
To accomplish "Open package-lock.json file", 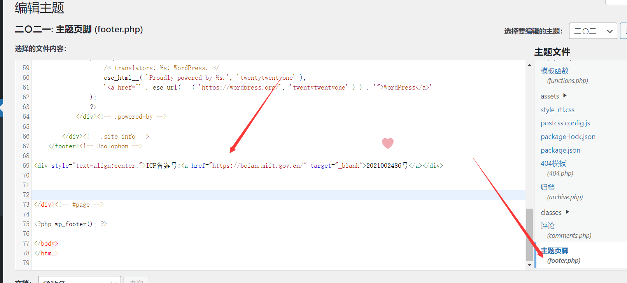I will click(568, 137).
